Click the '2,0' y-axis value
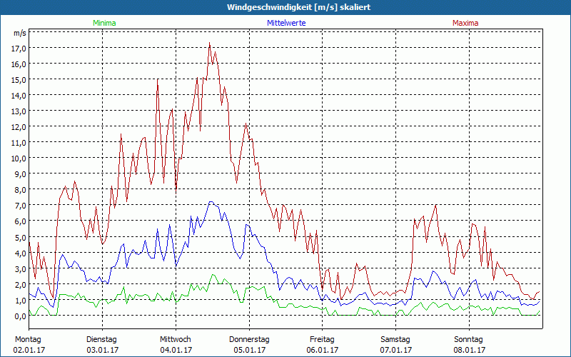Image resolution: width=571 pixels, height=357 pixels. [21, 284]
